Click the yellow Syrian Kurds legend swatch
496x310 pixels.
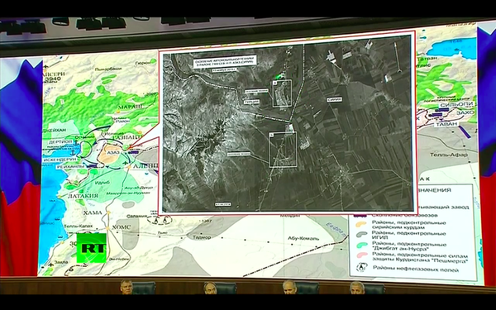point(361,225)
